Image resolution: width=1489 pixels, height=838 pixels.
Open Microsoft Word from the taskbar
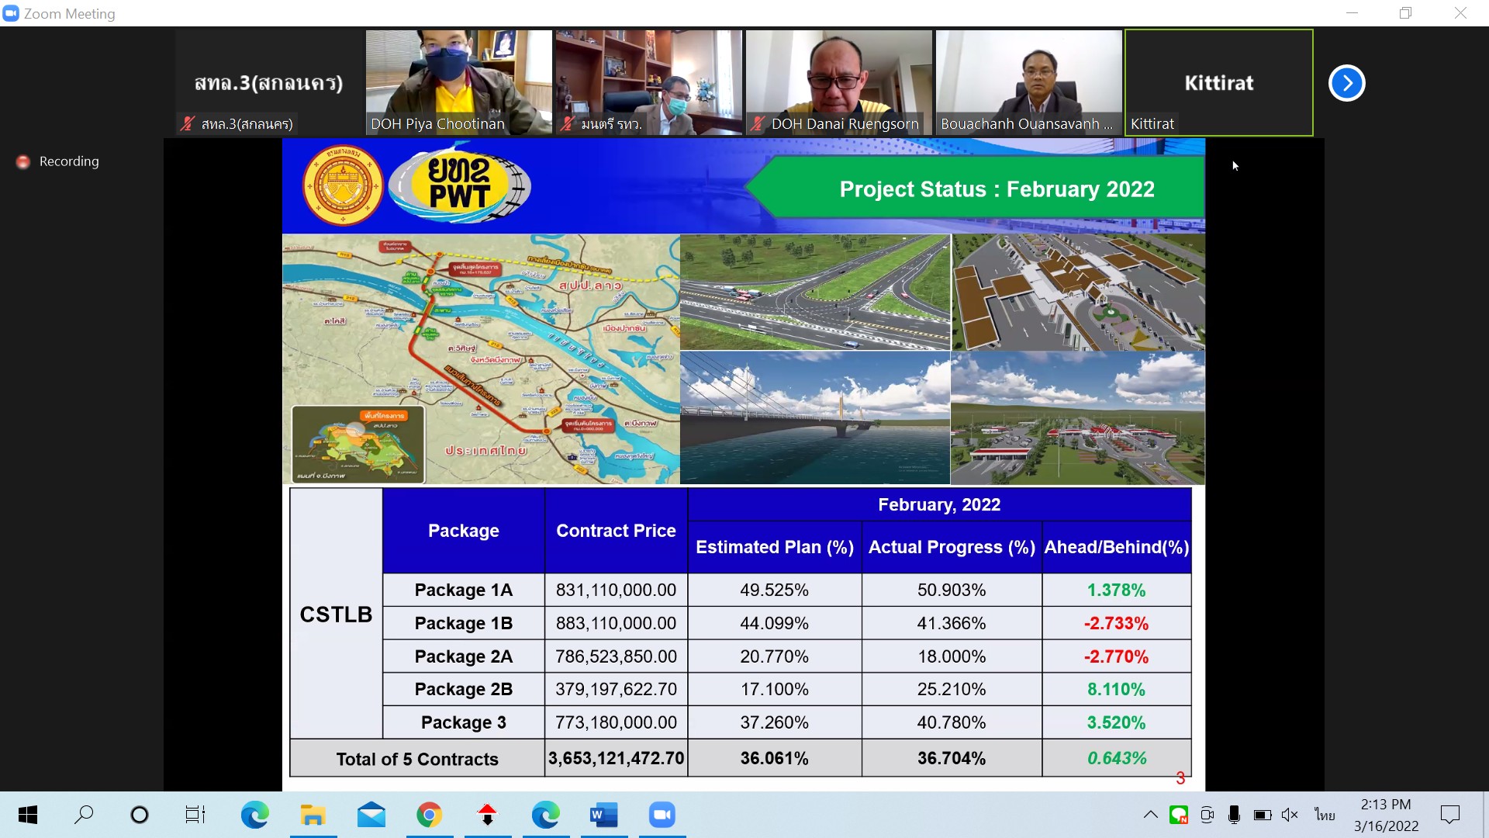pyautogui.click(x=603, y=815)
